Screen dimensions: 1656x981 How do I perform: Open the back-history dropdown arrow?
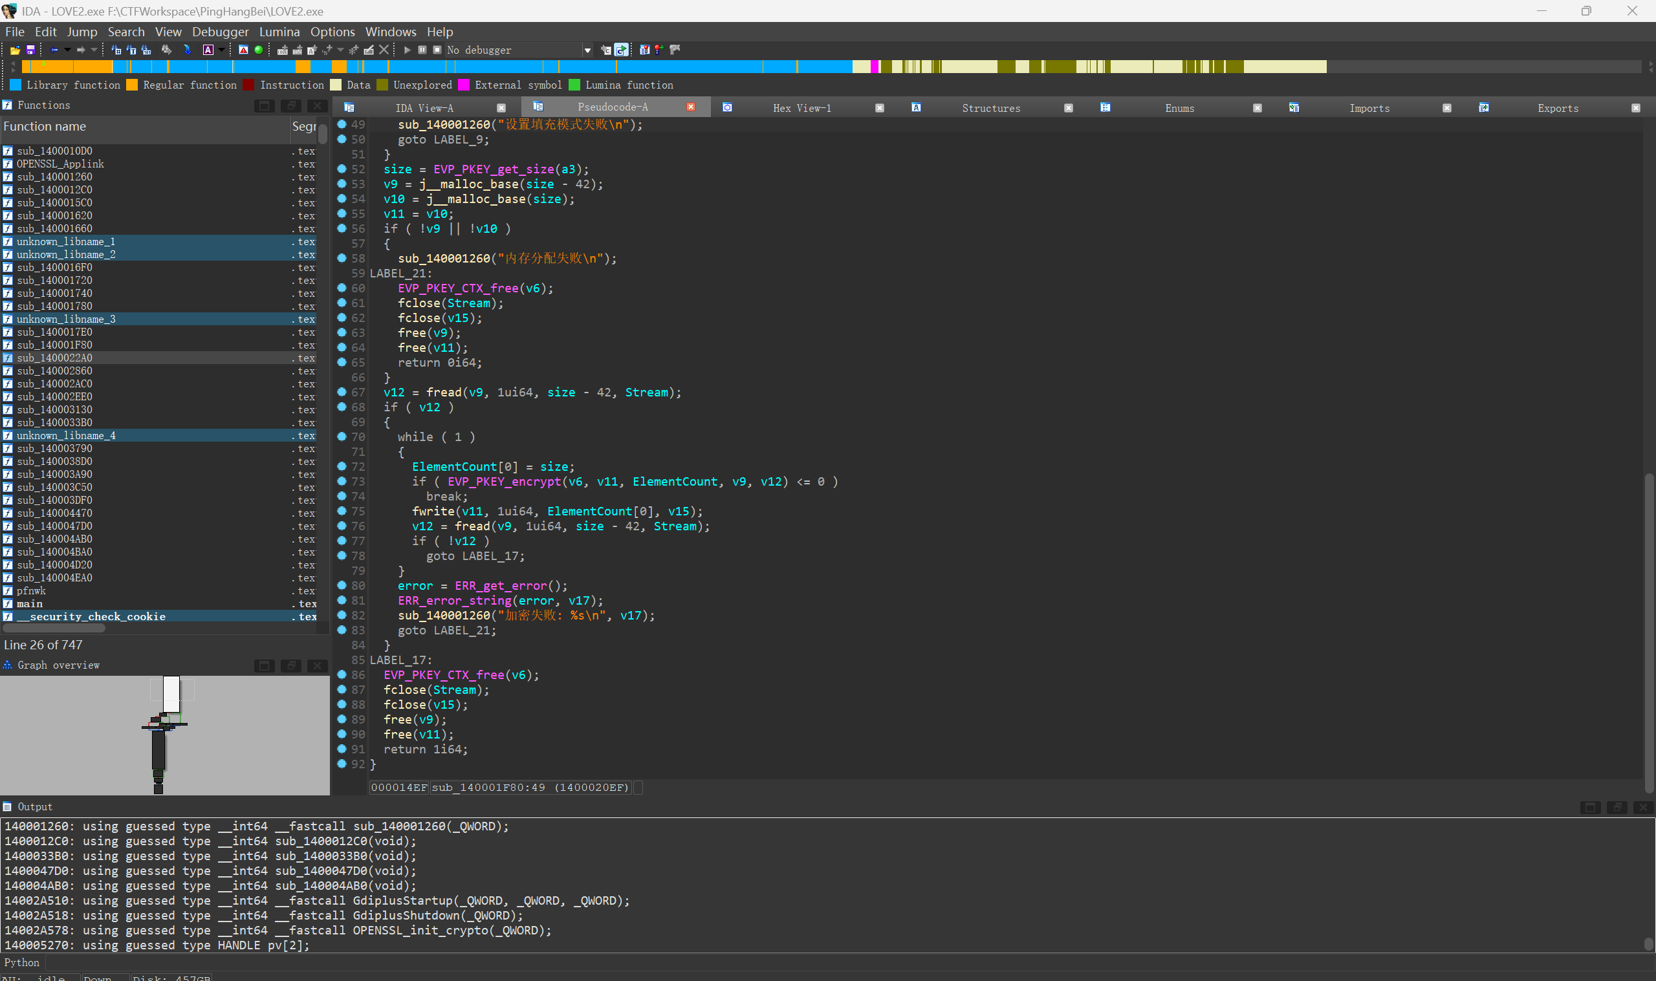pyautogui.click(x=67, y=50)
